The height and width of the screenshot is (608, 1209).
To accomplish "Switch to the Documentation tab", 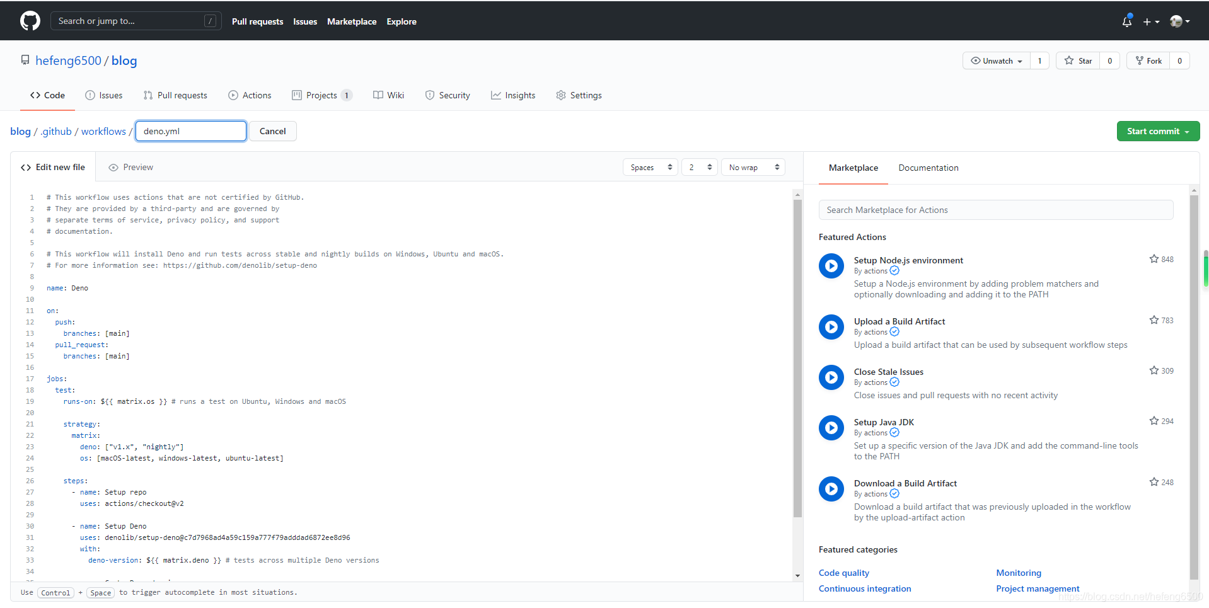I will [928, 168].
